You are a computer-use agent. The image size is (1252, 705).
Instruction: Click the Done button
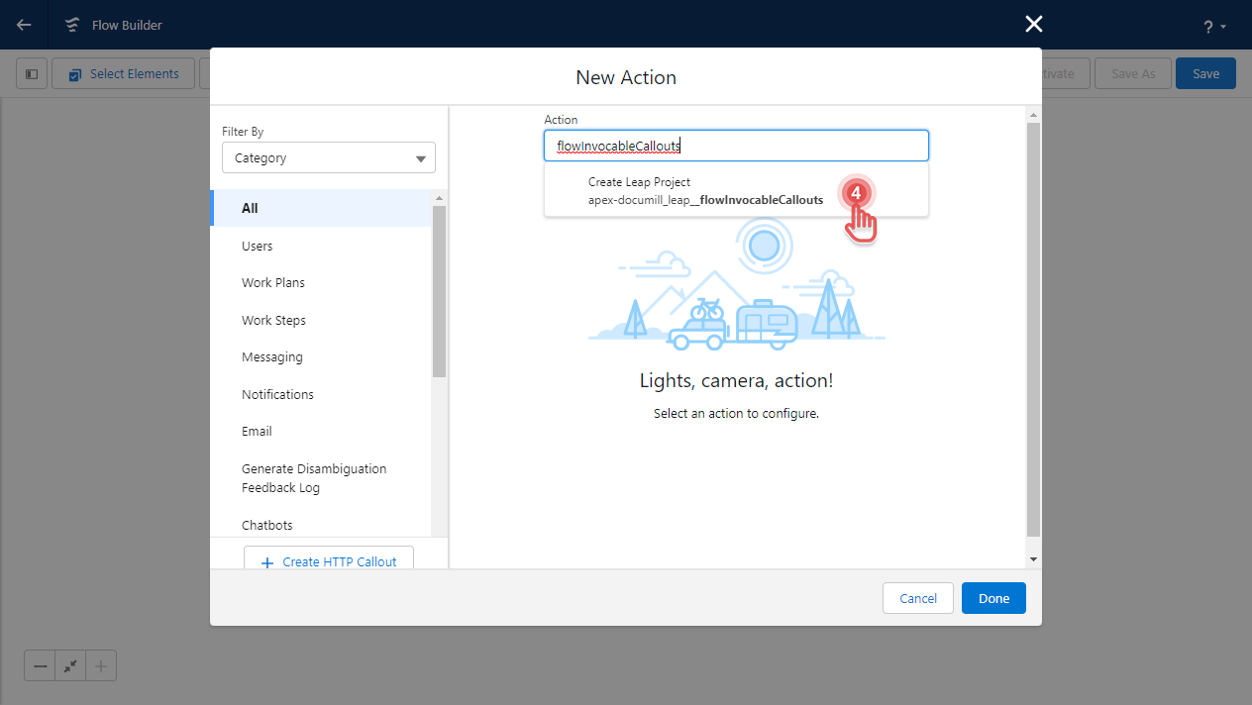[992, 598]
